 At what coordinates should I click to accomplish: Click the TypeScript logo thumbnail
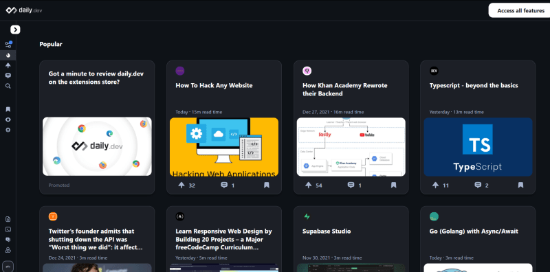pos(478,146)
